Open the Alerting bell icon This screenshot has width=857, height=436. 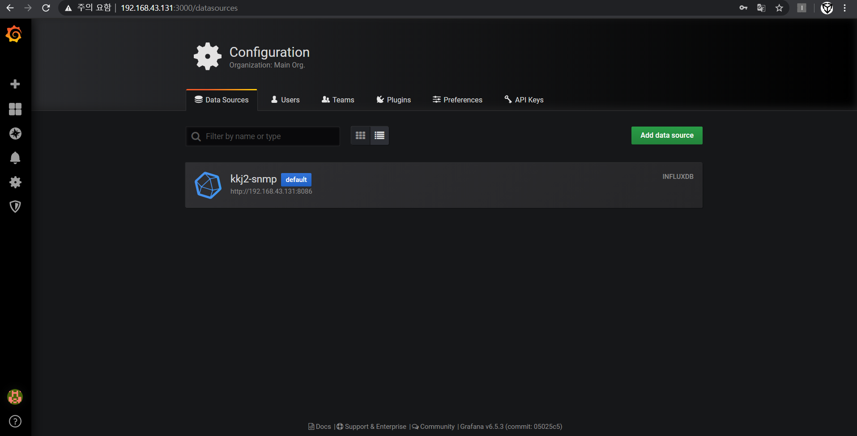[15, 157]
